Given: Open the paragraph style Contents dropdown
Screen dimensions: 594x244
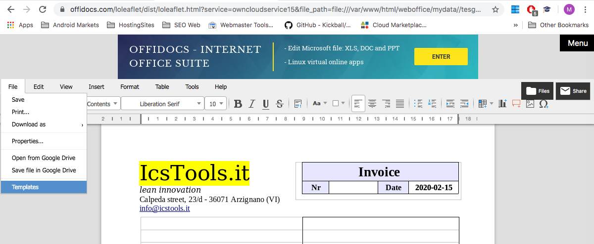Looking at the screenshot, I should (103, 104).
